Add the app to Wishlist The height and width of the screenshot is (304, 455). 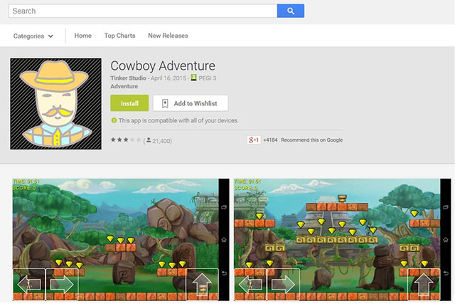[x=191, y=103]
